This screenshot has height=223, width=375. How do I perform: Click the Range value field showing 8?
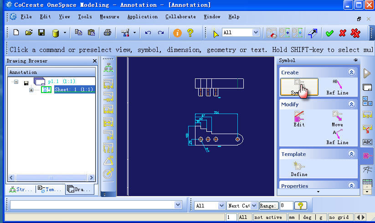coord(286,206)
